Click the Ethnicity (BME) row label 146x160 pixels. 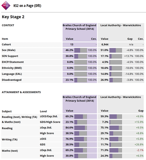click(x=12, y=68)
